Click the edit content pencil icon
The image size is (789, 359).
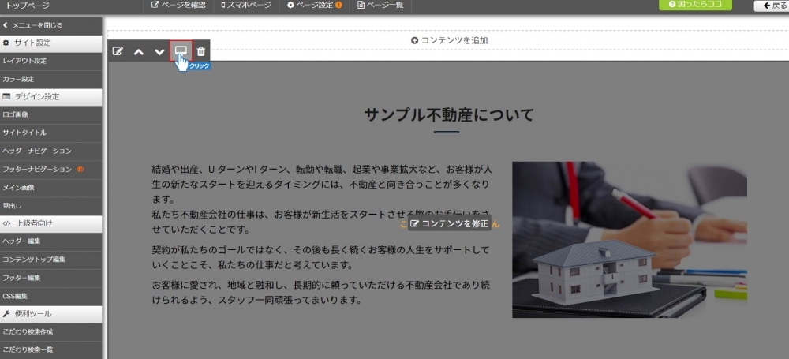click(118, 51)
